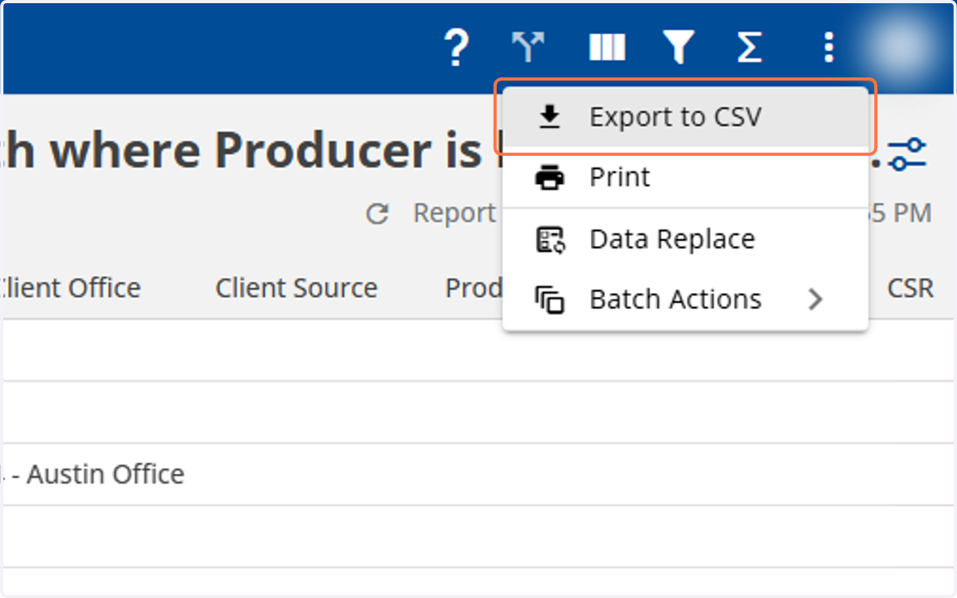Select Data Replace option
The height and width of the screenshot is (598, 957).
coord(685,239)
